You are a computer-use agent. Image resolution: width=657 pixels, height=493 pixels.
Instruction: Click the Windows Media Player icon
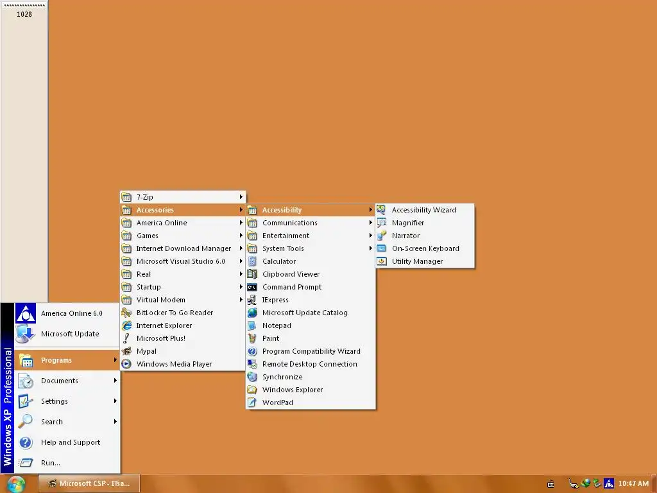pyautogui.click(x=126, y=364)
